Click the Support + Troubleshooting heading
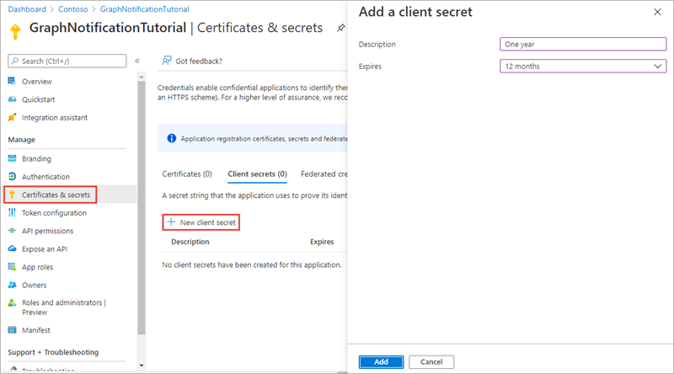Screen dimensions: 674x374 click(x=53, y=352)
